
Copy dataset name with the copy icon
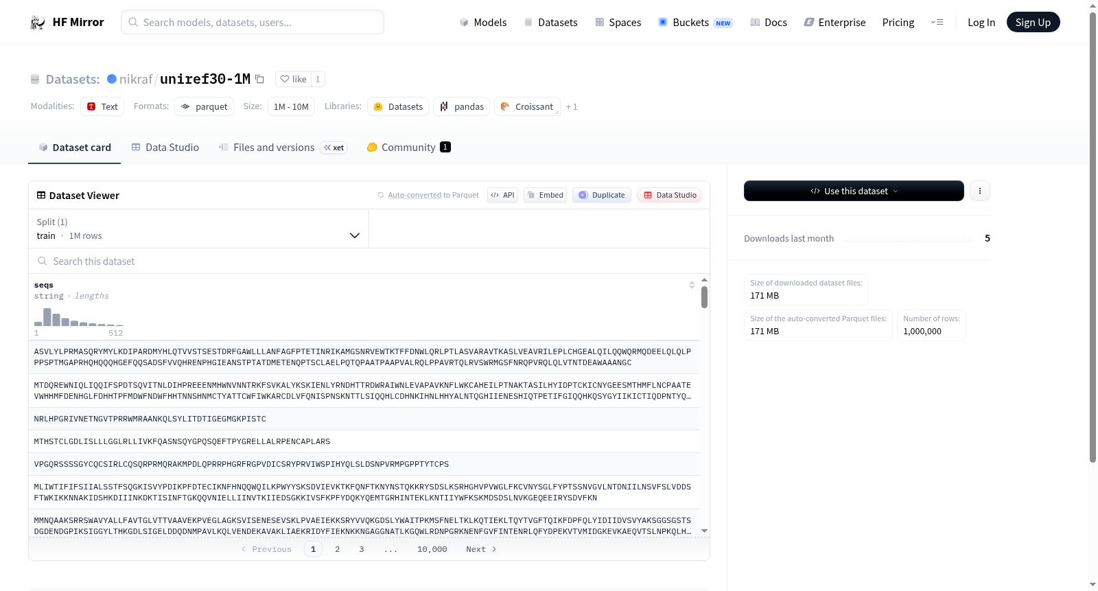(x=259, y=79)
